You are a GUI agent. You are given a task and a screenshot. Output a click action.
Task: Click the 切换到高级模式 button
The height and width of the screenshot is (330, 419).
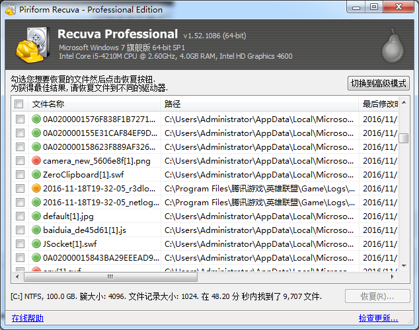(379, 83)
